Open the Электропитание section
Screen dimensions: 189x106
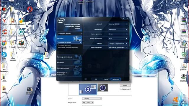click(x=69, y=68)
